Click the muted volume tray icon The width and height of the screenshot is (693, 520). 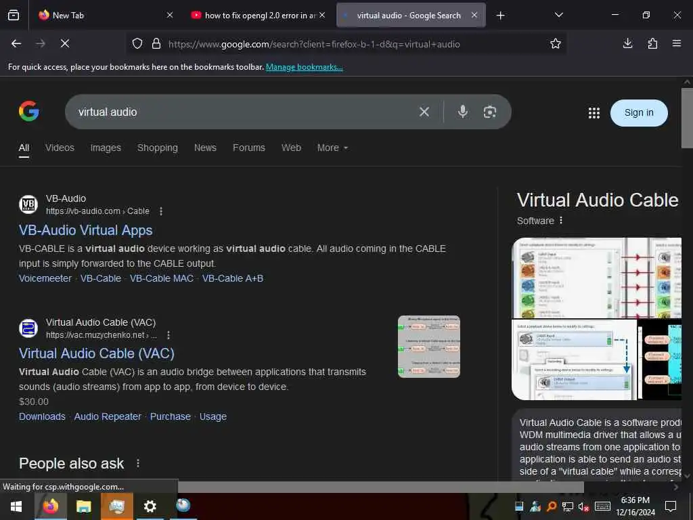(584, 506)
